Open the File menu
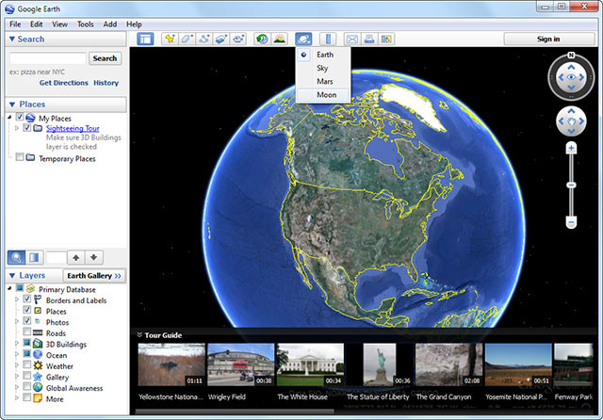The width and height of the screenshot is (603, 420). pyautogui.click(x=15, y=24)
